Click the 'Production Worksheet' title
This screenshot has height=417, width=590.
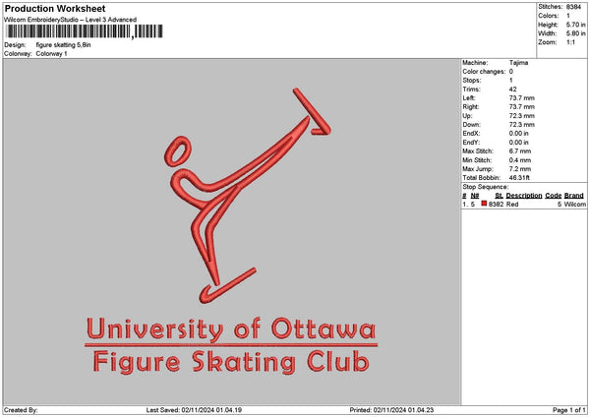(55, 8)
